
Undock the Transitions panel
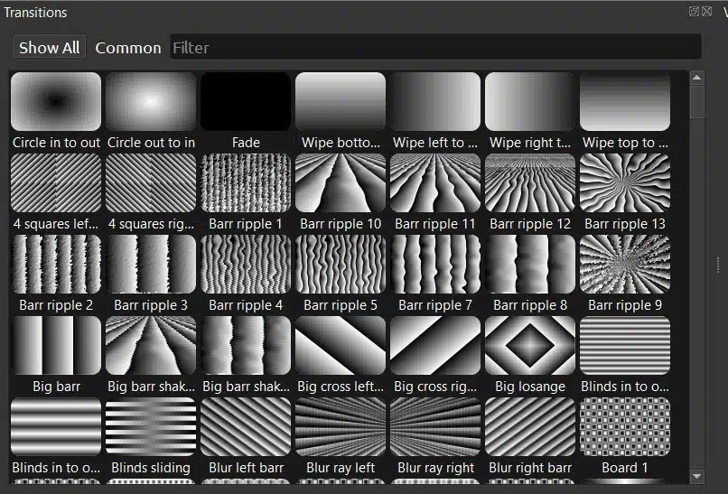click(694, 12)
